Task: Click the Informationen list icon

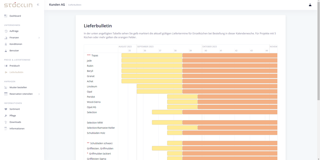Action: [x=6, y=129]
